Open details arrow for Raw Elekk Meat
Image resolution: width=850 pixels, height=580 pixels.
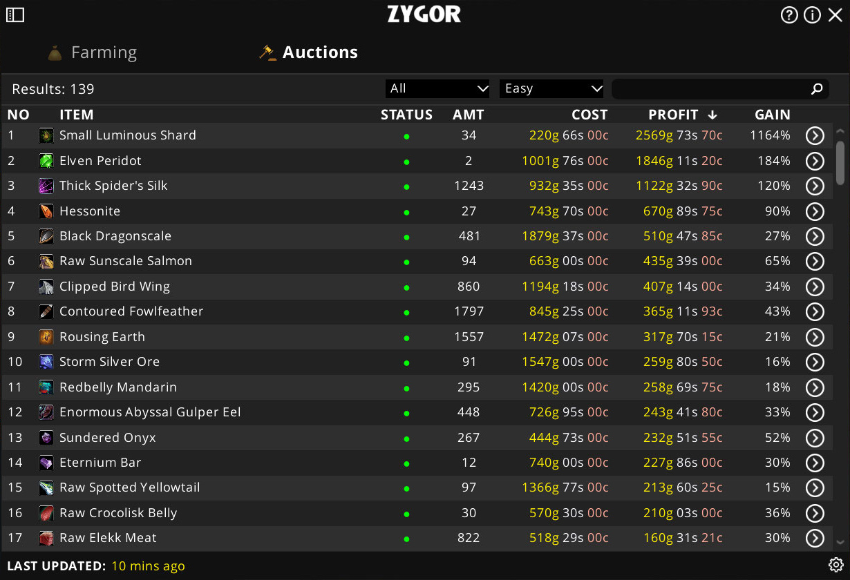[x=815, y=538]
